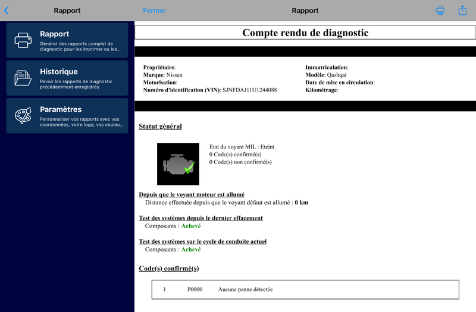Click the Code(s) confirmé(s) heading
The width and height of the screenshot is (476, 312).
click(169, 269)
